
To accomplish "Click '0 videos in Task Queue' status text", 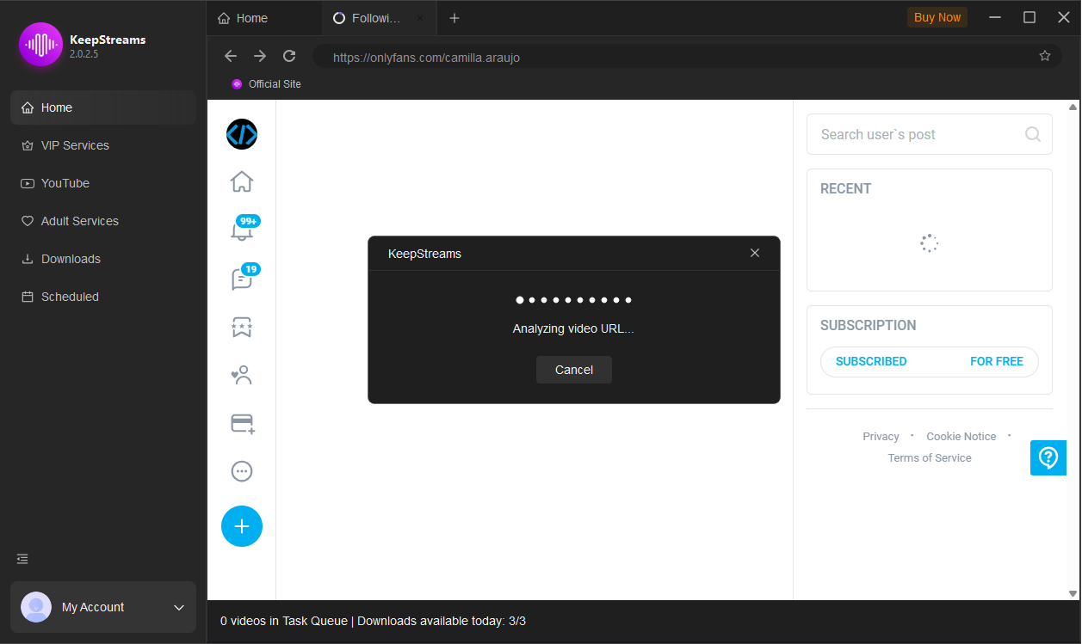I will pos(284,621).
